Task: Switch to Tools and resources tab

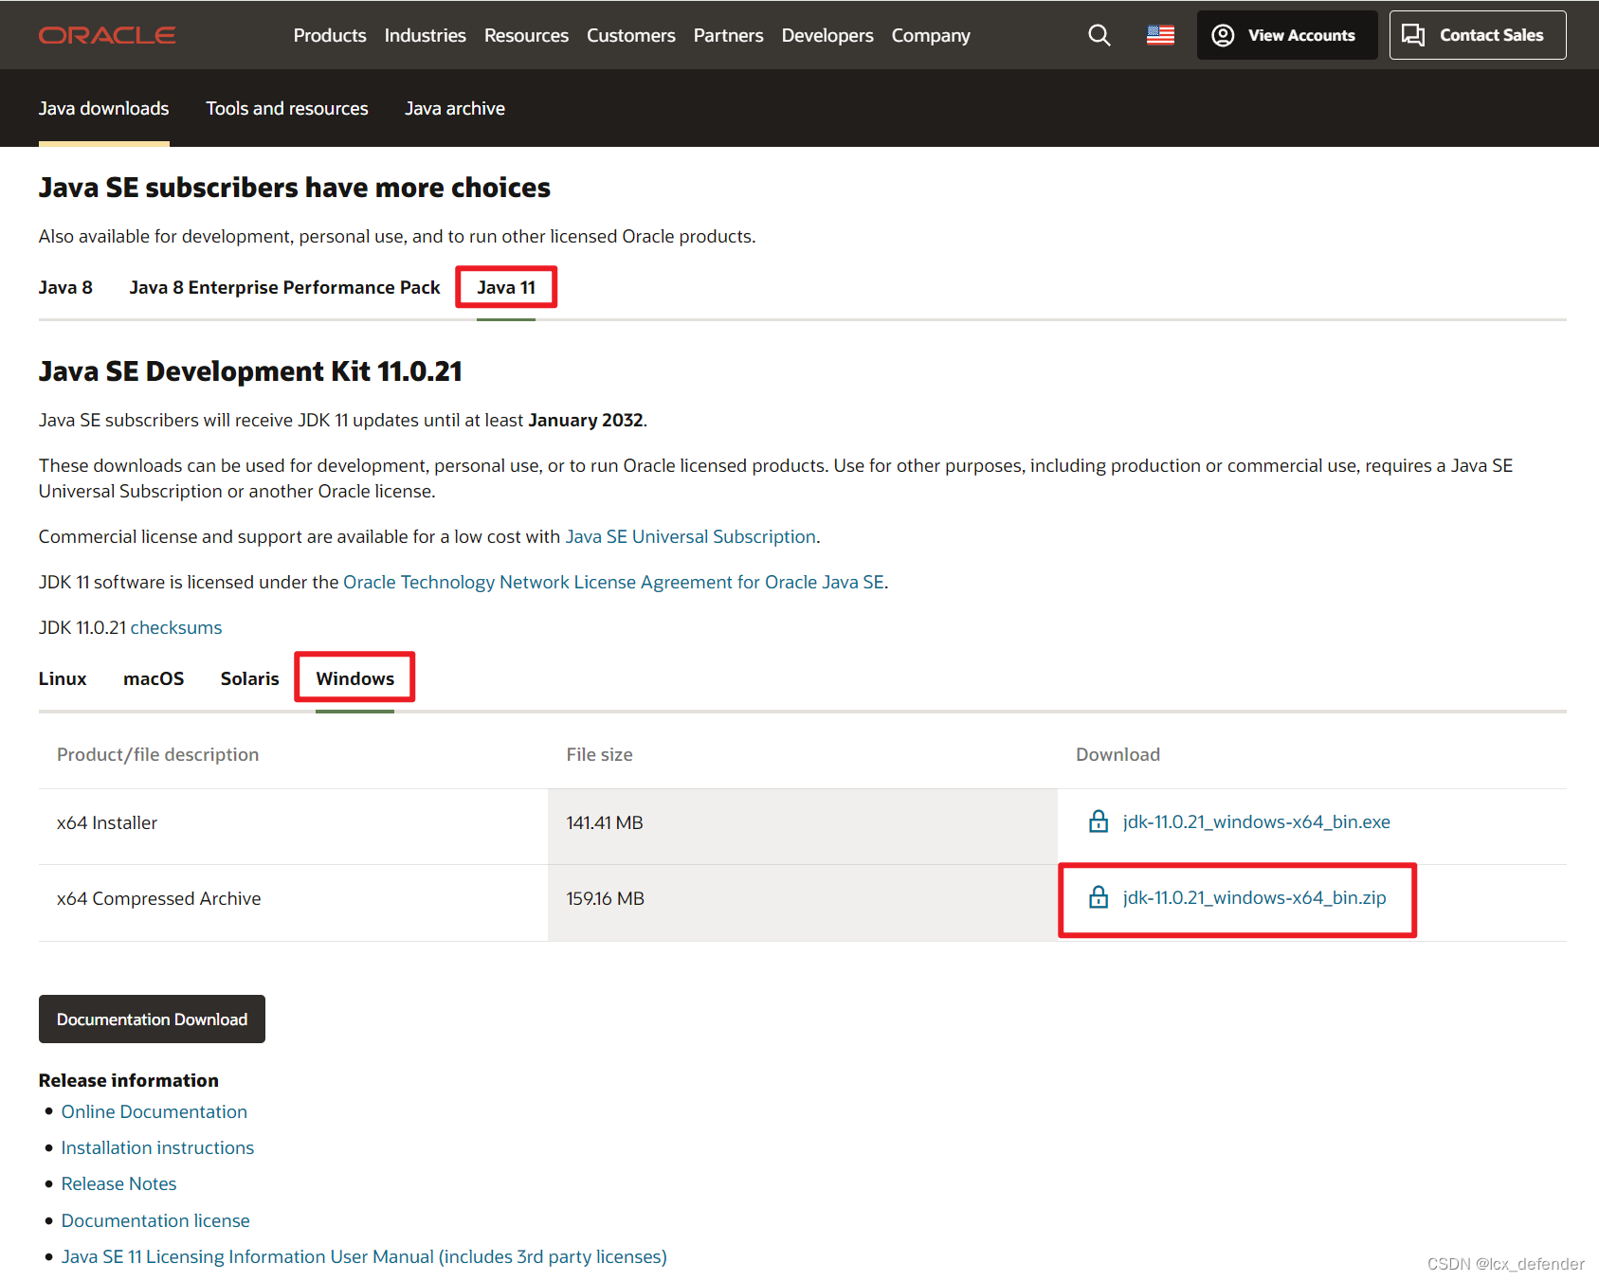Action: [x=287, y=108]
